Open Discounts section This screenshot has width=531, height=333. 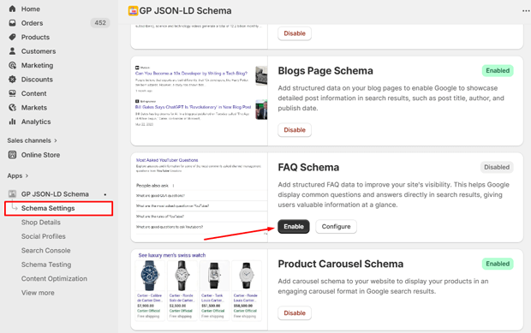[x=37, y=80]
